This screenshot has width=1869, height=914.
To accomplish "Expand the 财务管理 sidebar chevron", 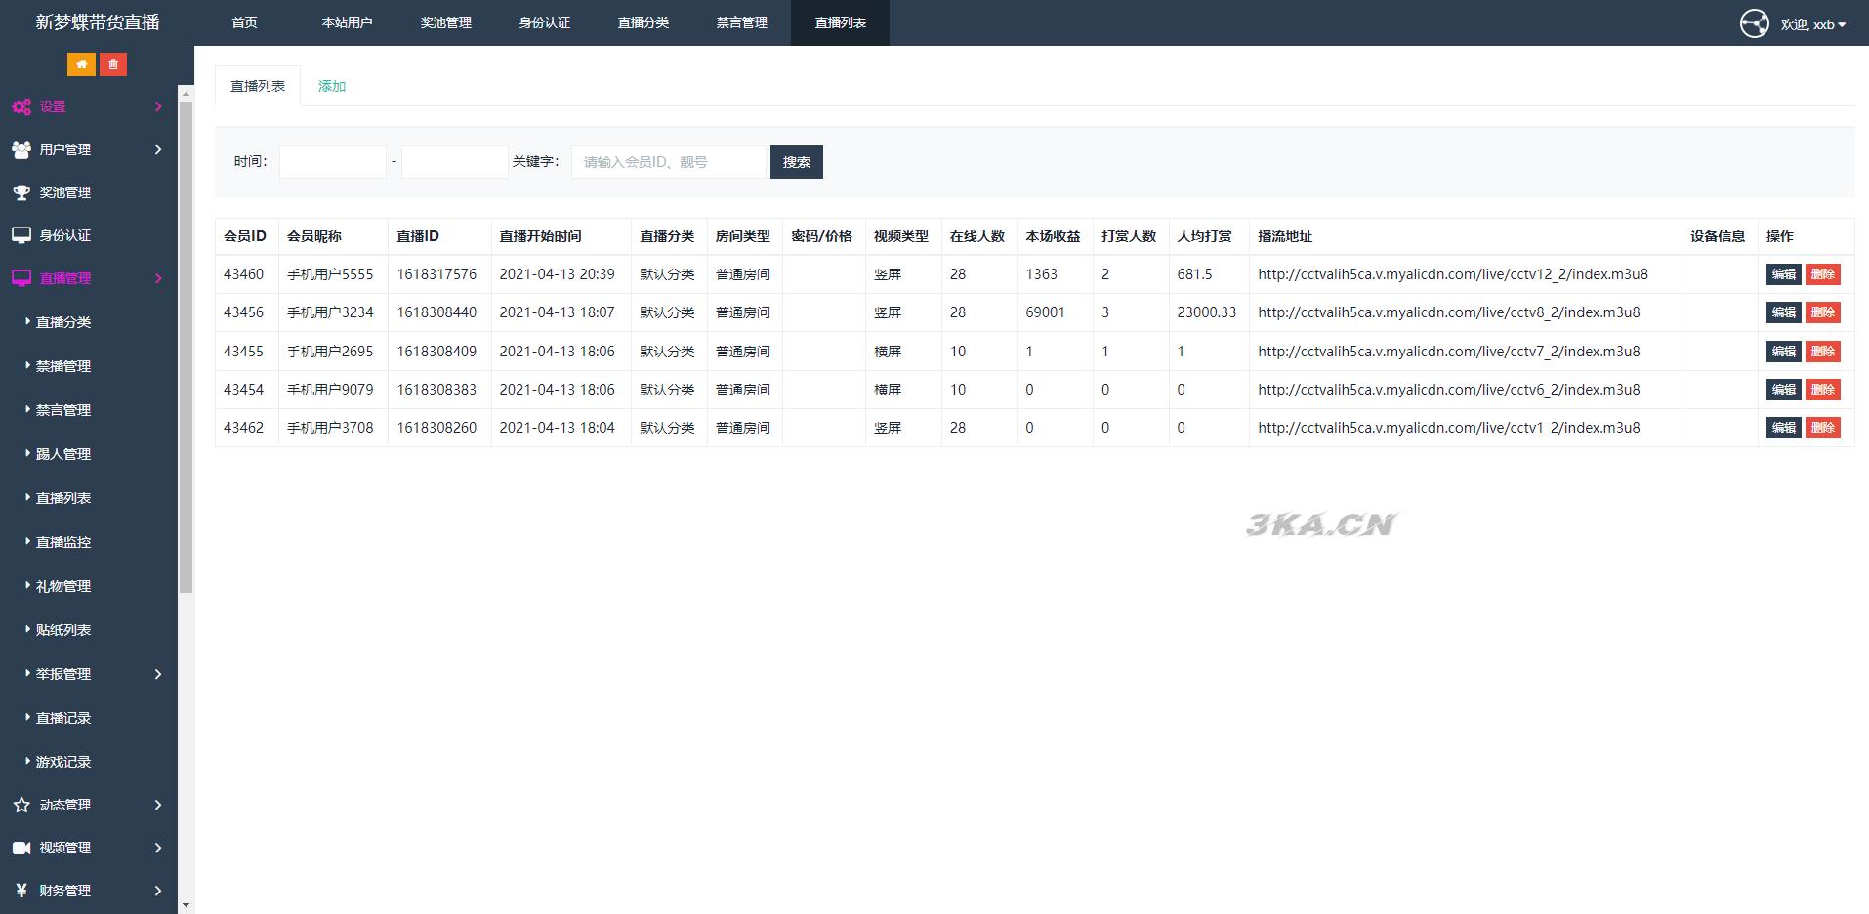I will point(158,891).
